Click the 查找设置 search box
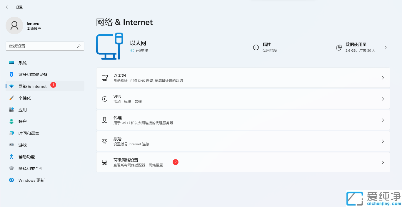402x207 pixels. (45, 46)
